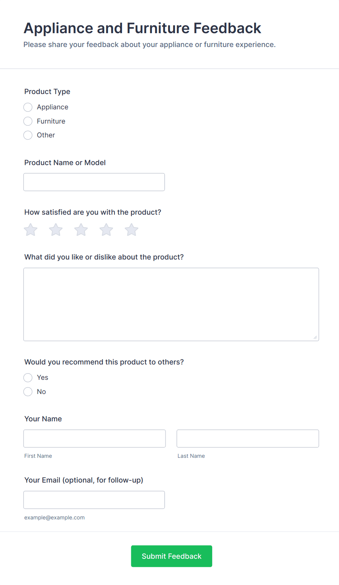Image resolution: width=339 pixels, height=585 pixels.
Task: Select Yes to recommend the product
Action: pyautogui.click(x=28, y=378)
